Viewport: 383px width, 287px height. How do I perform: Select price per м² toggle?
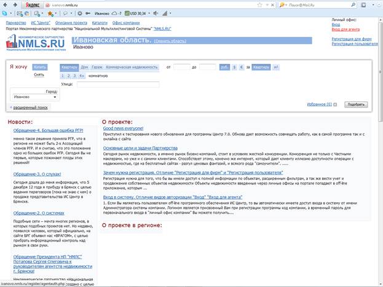276,67
